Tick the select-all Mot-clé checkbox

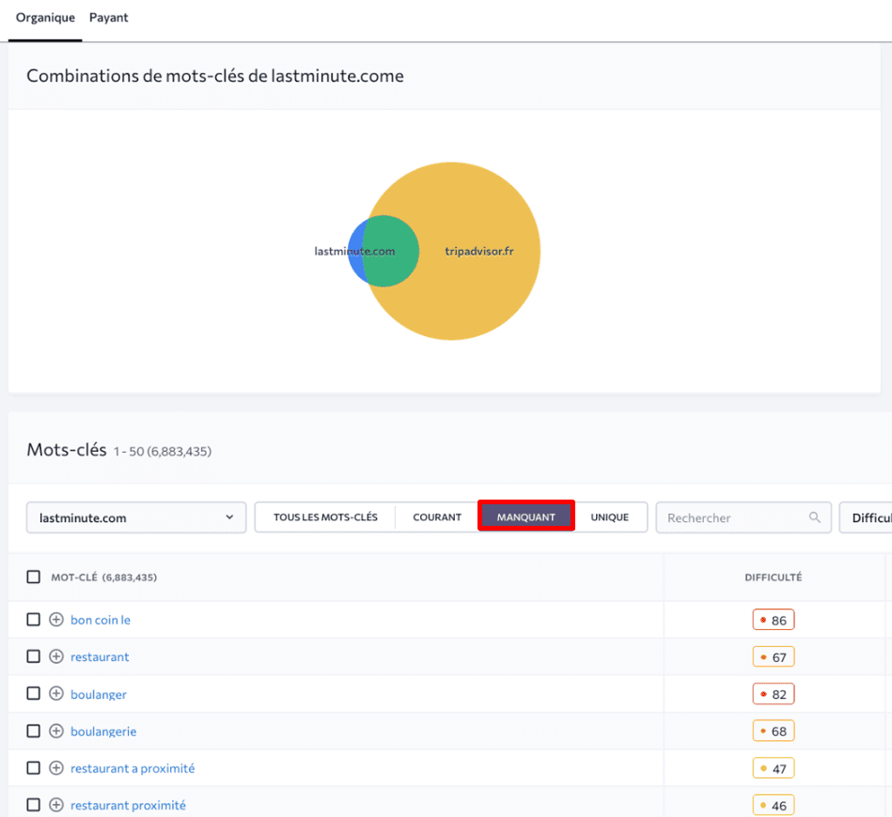click(34, 578)
